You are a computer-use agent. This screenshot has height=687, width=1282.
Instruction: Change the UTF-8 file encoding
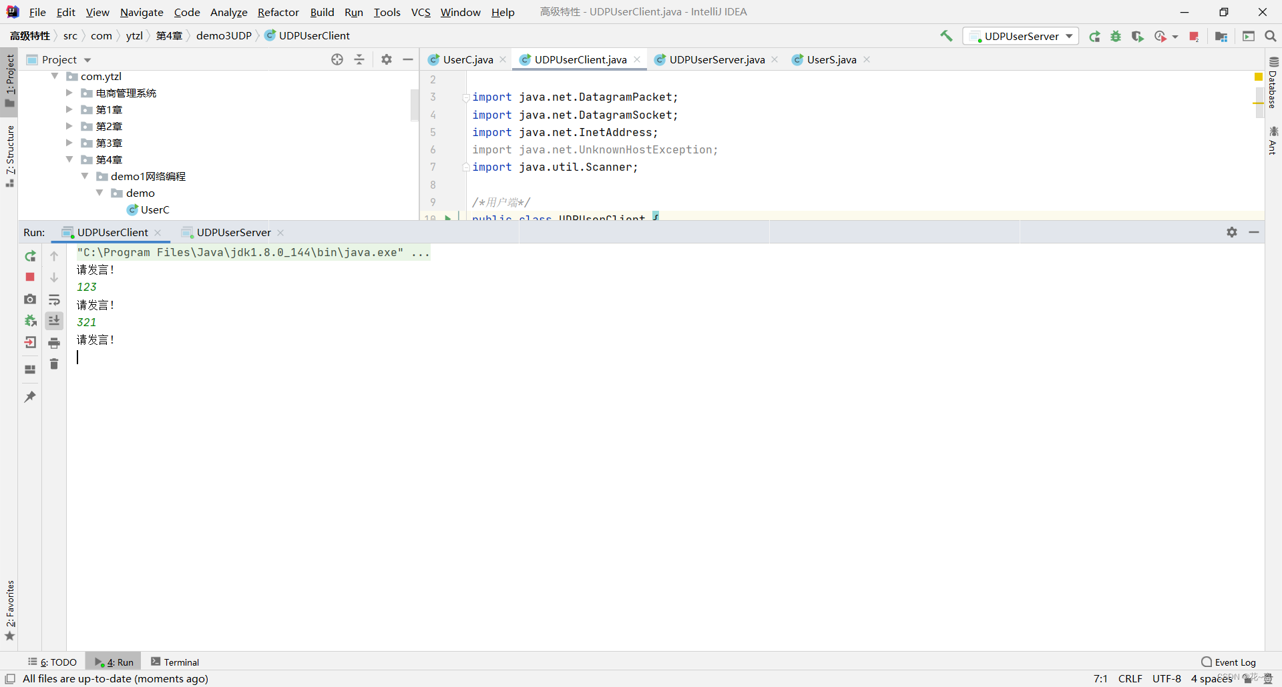(1166, 678)
